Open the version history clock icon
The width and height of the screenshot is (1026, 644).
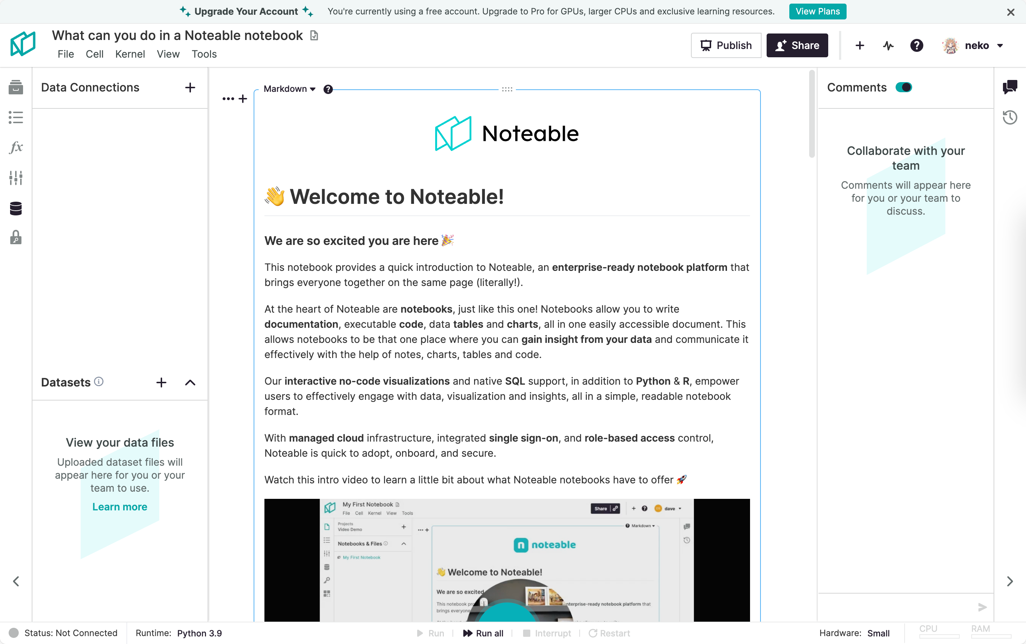tap(1009, 117)
